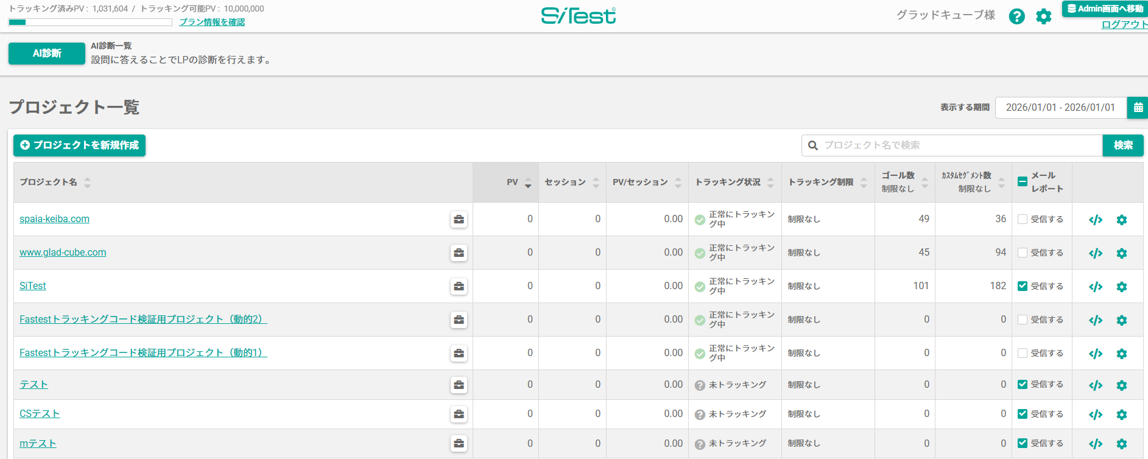The width and height of the screenshot is (1148, 459).
Task: Click briefcase icon for www.glad-cube.com
Action: click(x=459, y=253)
